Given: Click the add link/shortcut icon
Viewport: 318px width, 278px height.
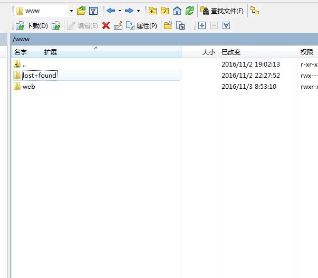Looking at the screenshot, I should point(180,25).
